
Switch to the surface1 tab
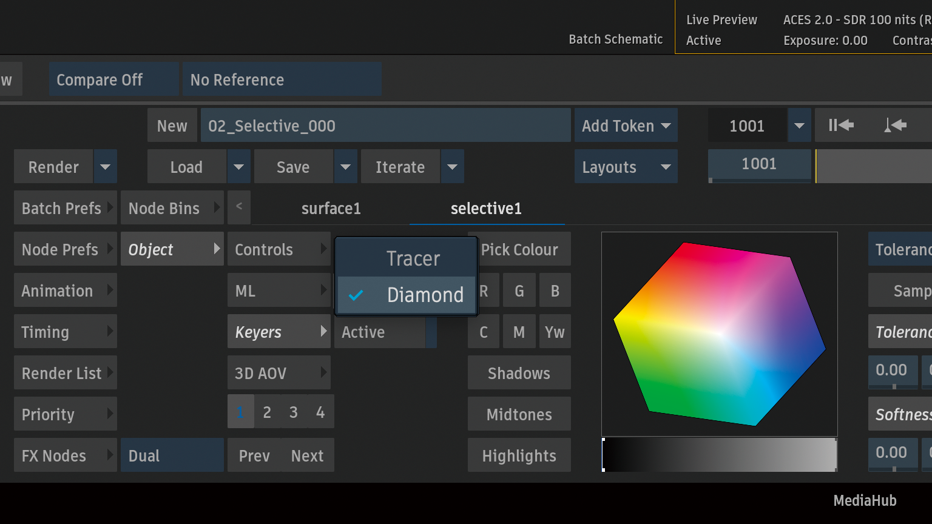coord(331,209)
